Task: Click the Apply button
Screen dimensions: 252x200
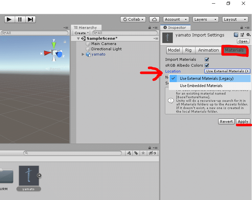Action: 243,122
